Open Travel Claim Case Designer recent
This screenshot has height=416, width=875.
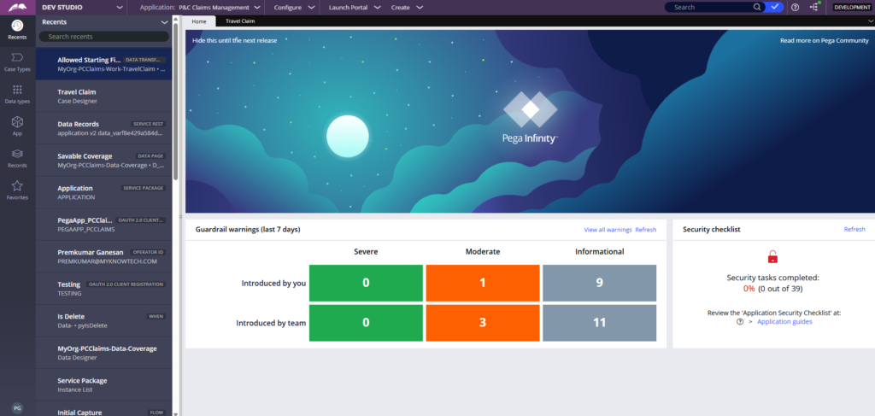pyautogui.click(x=103, y=97)
